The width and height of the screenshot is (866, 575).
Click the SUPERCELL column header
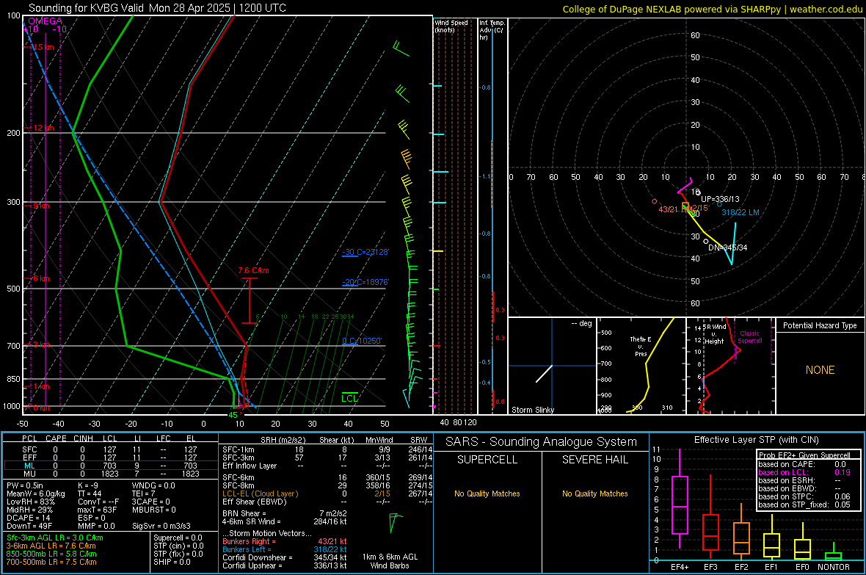[487, 460]
